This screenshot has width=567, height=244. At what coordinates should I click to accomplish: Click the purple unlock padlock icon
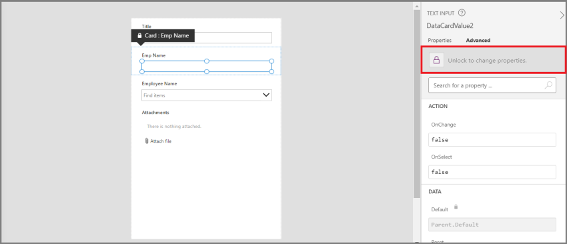tap(436, 61)
